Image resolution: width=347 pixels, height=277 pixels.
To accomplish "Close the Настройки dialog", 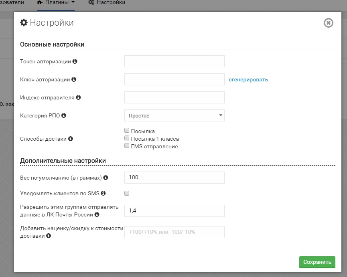I will point(328,23).
